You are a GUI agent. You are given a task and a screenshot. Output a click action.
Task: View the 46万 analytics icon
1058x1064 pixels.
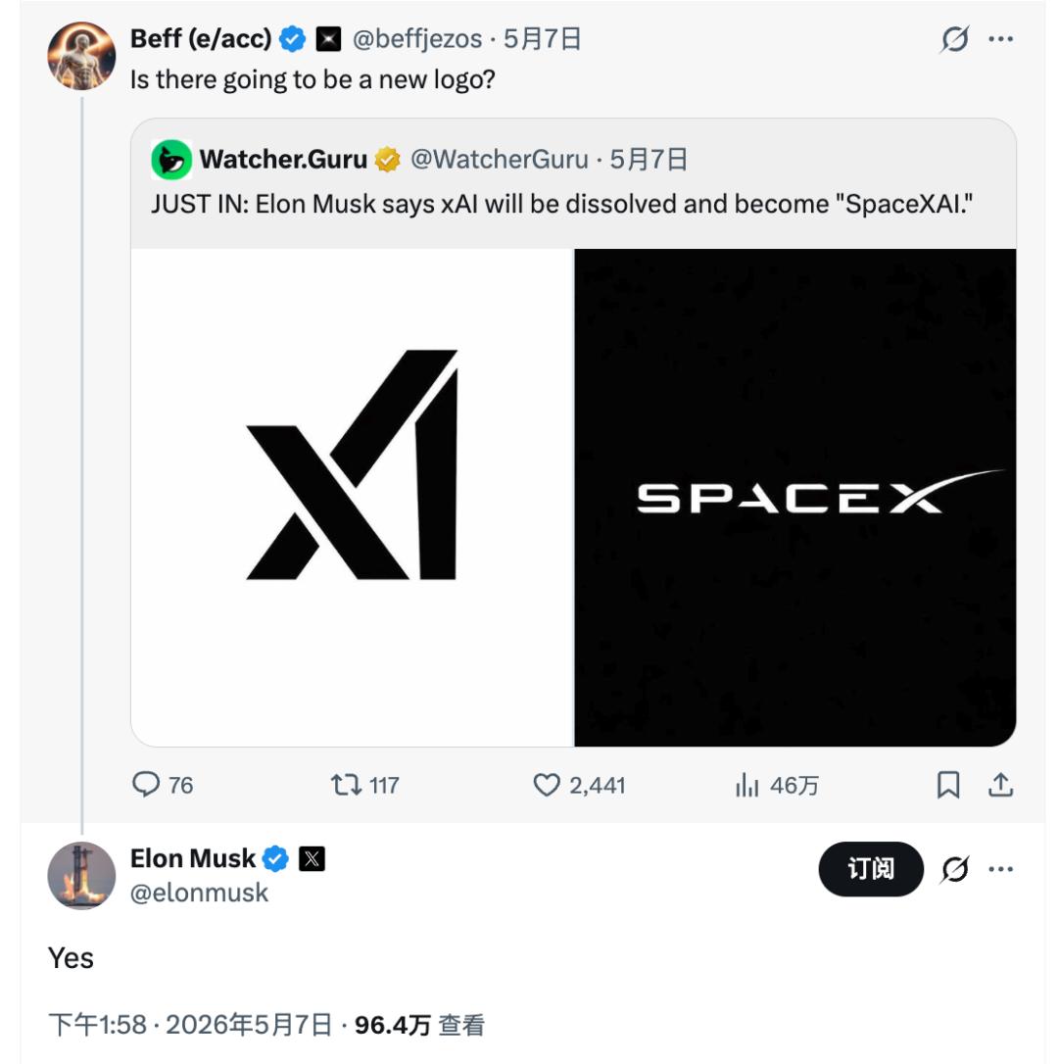(747, 785)
